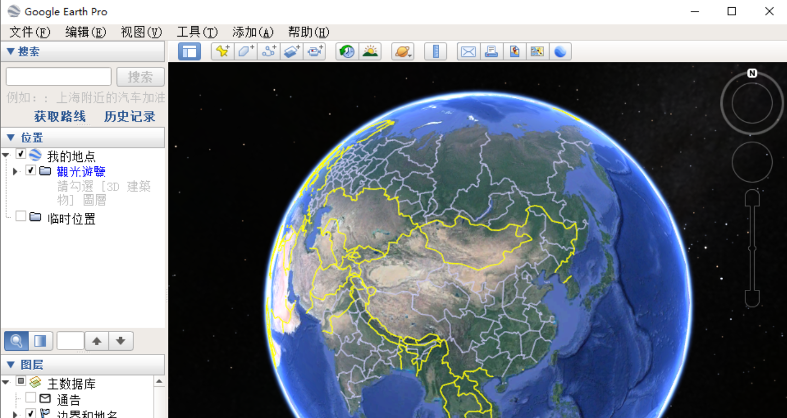Open the 编辑(E) menu
This screenshot has height=418, width=787.
tap(86, 32)
